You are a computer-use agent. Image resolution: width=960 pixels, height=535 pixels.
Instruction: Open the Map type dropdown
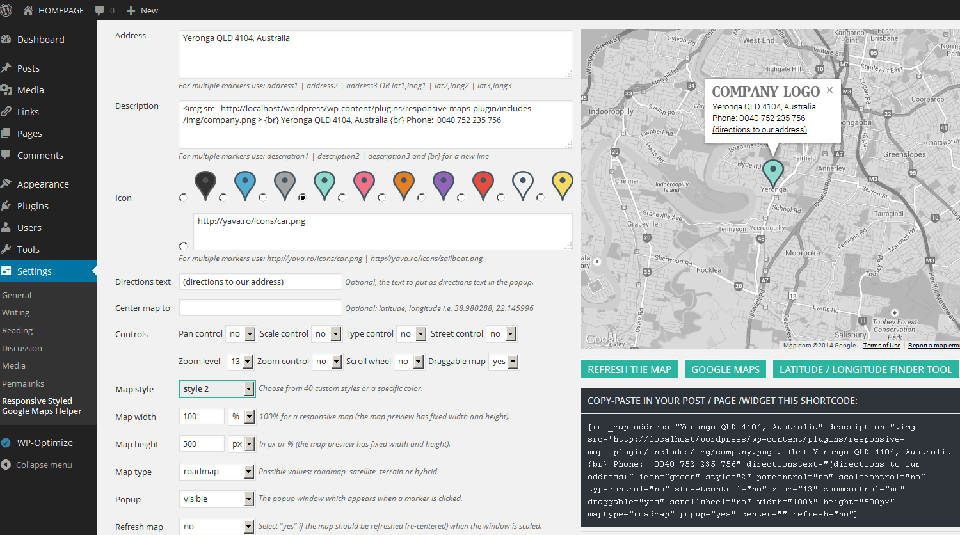[217, 472]
